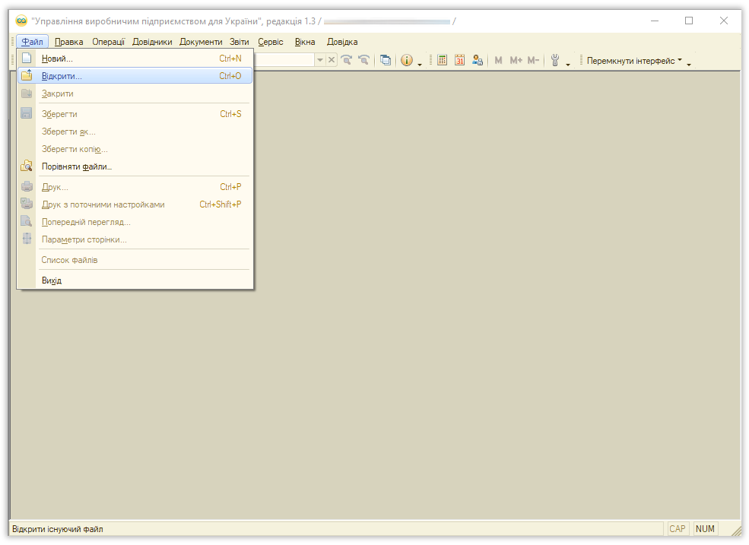Viewport: 749px width, 545px height.
Task: Choose Новий... in the file menu
Action: point(57,59)
